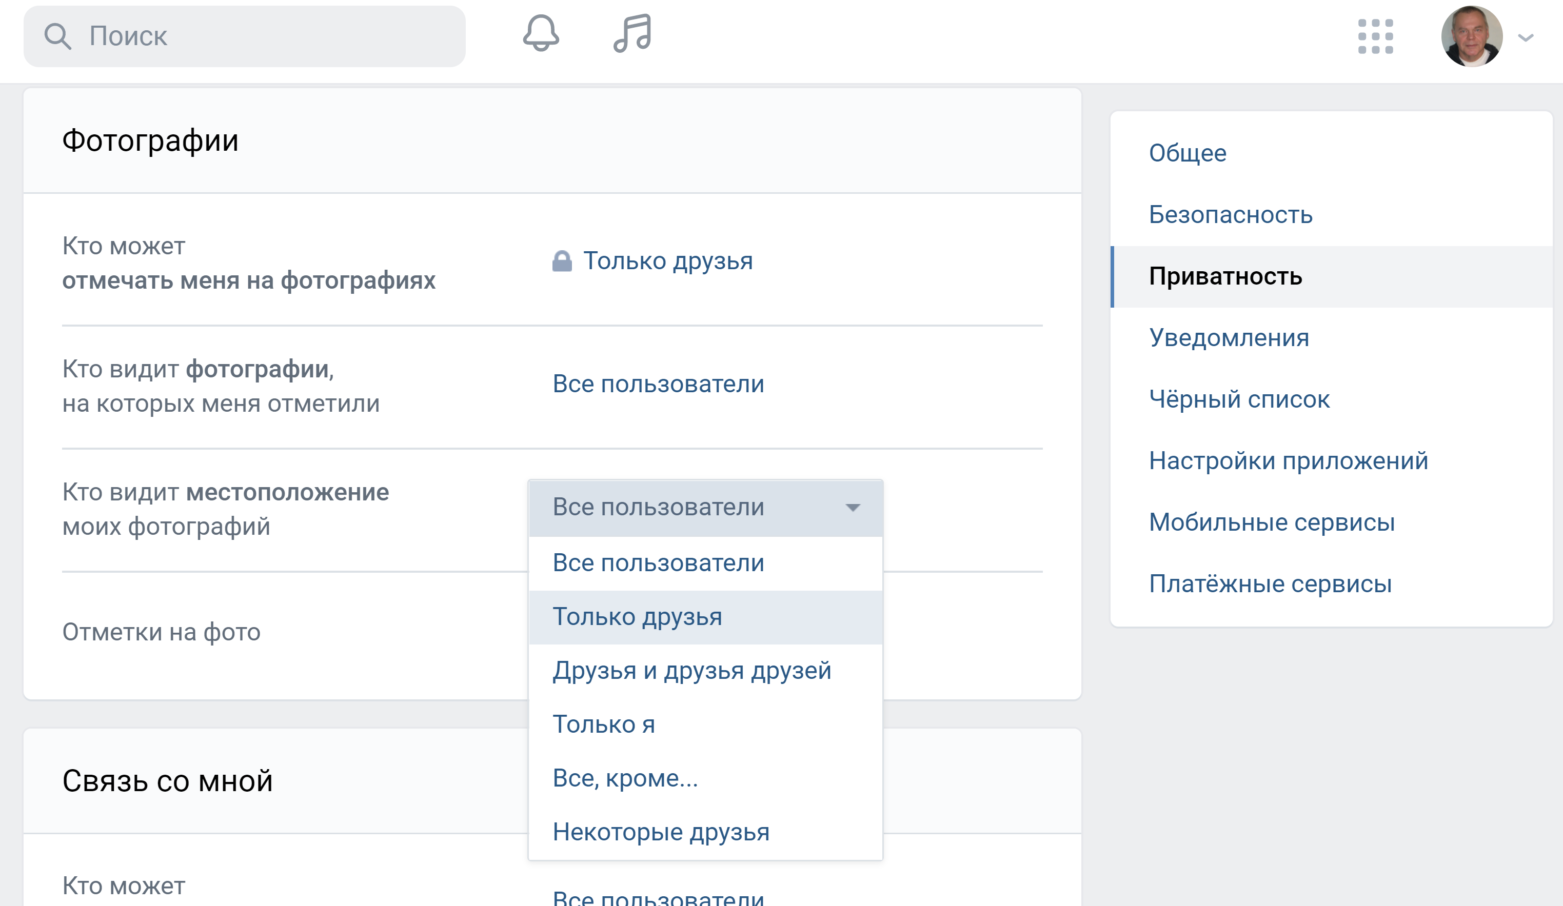Viewport: 1563px width, 906px height.
Task: Choose Все, кроме... option
Action: [x=705, y=778]
